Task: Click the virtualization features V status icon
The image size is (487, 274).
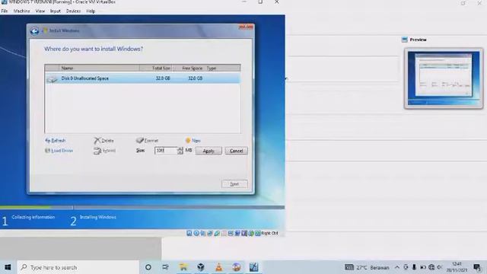Action: [x=244, y=233]
